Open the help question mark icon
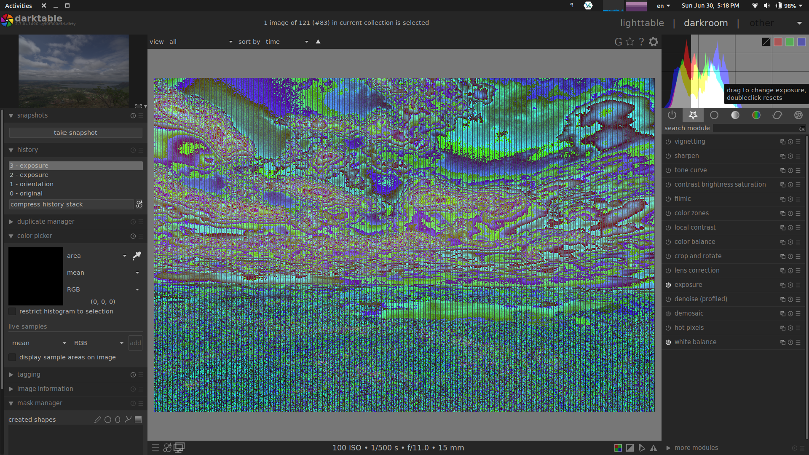Viewport: 809px width, 455px height. pos(641,42)
